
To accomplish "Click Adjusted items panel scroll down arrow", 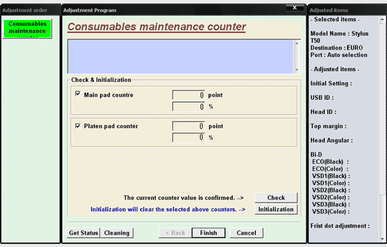I will point(382,239).
